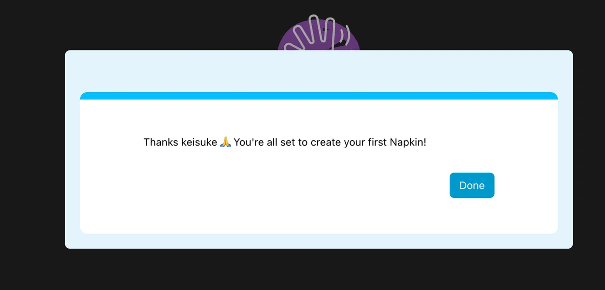
Task: Click the light blue margin right of the card
Action: [565, 161]
